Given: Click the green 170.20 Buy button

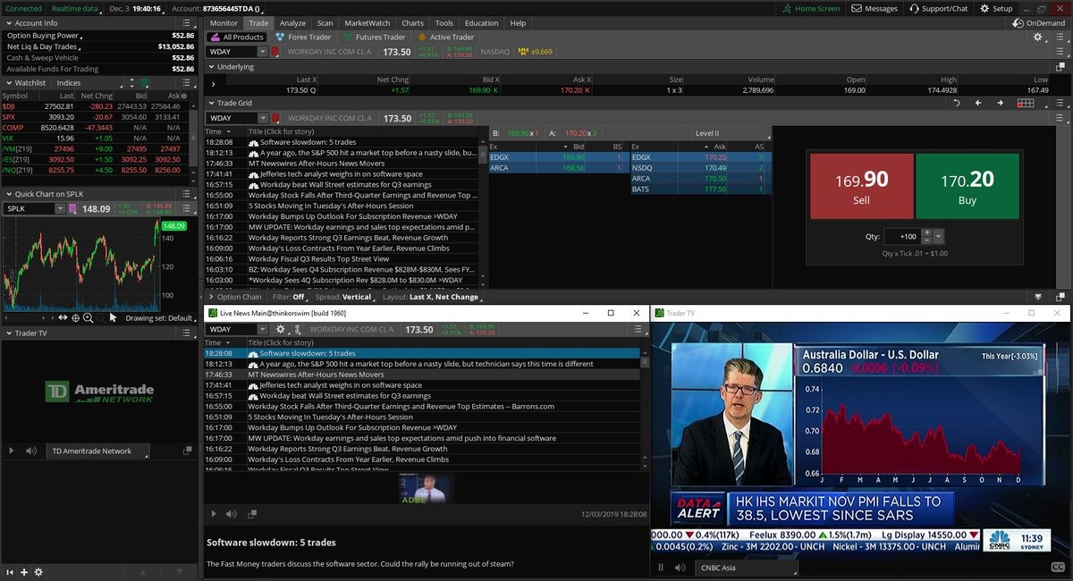Looking at the screenshot, I should point(967,186).
